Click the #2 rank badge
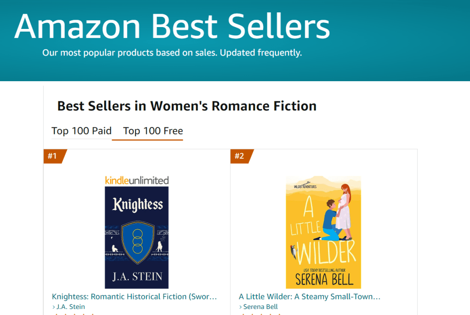Image resolution: width=470 pixels, height=315 pixels. pyautogui.click(x=240, y=156)
